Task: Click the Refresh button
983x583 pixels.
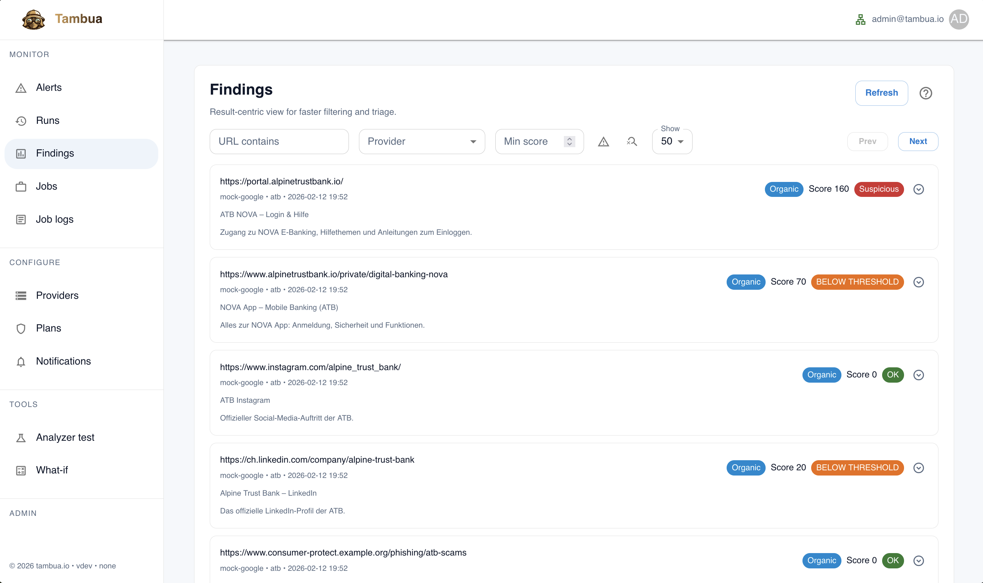Action: (881, 93)
